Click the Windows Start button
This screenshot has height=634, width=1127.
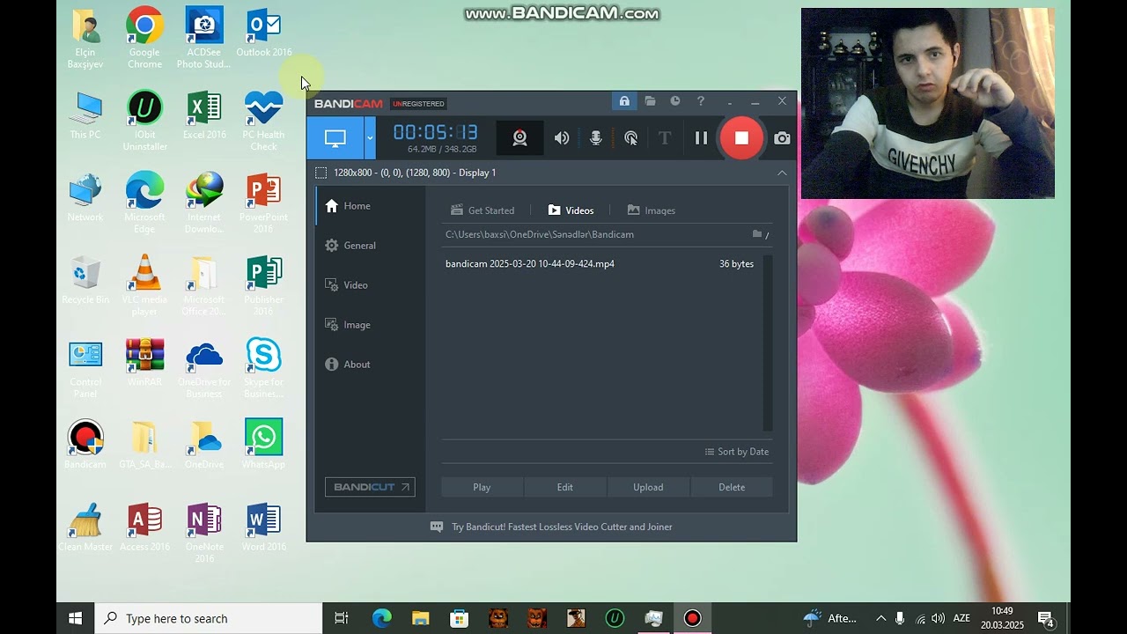pyautogui.click(x=76, y=618)
